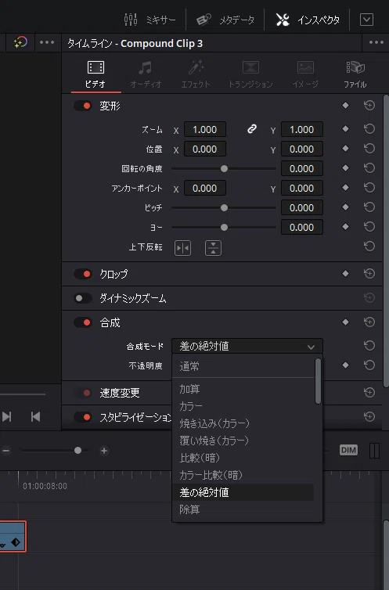
Task: Click the colorful sparkle enhancement icon
Action: click(20, 42)
